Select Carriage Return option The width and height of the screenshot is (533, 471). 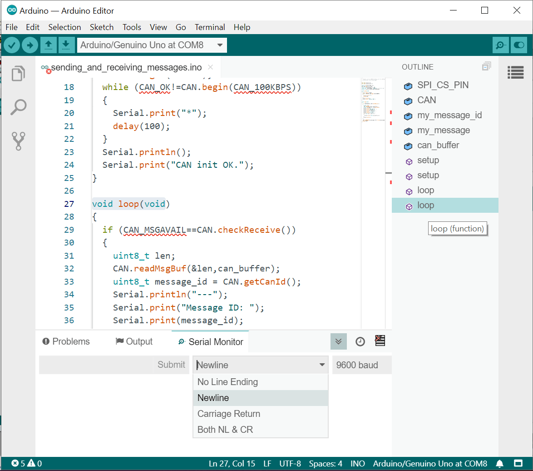pos(261,414)
